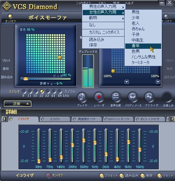Click the 1kHz equalizer slider handle

coord(95,143)
